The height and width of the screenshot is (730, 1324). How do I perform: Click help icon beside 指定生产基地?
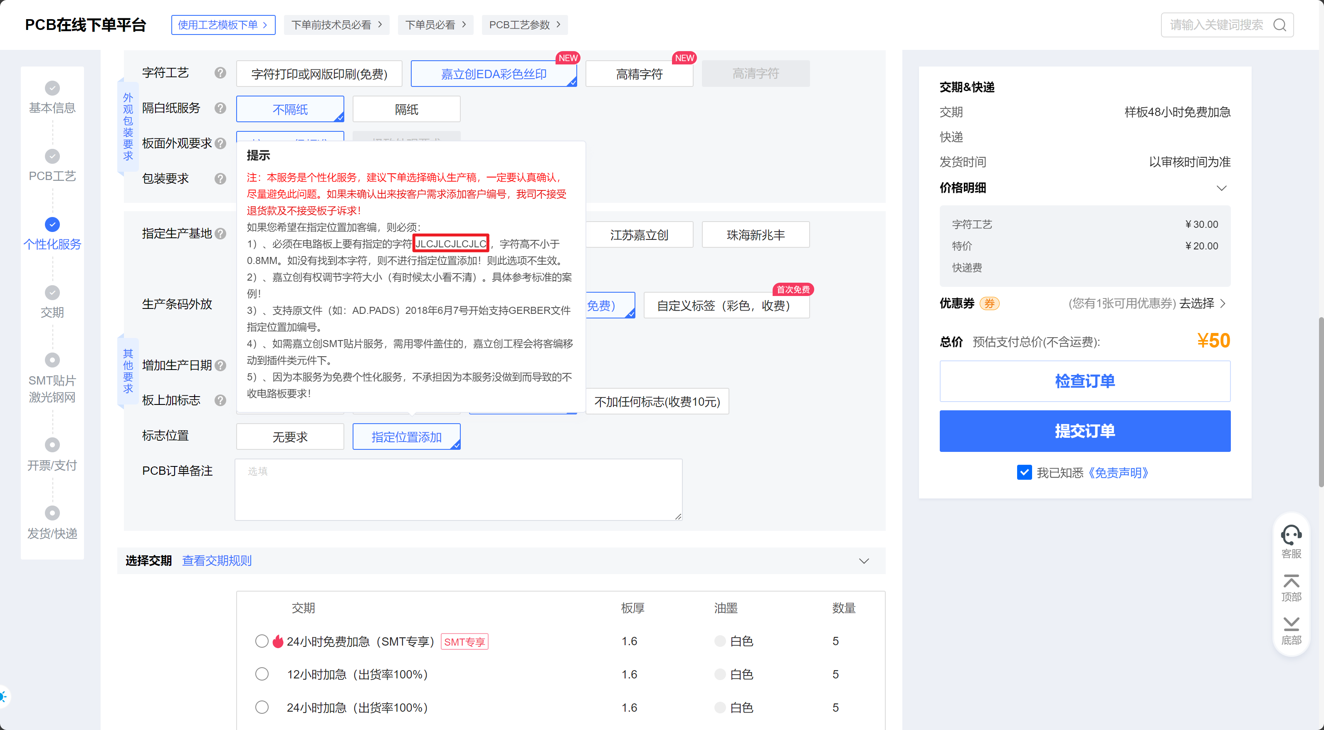tap(220, 234)
